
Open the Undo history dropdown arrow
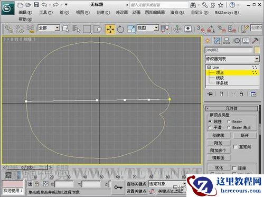(x=50, y=5)
